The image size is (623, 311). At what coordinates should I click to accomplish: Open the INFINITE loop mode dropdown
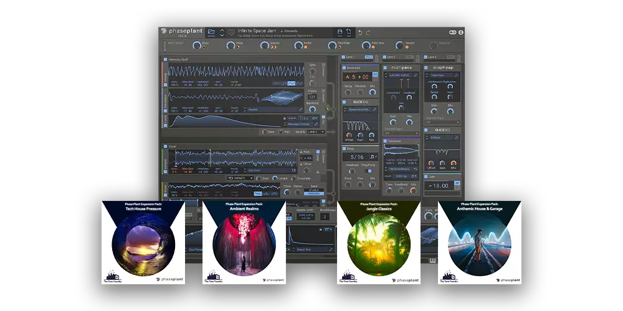(241, 178)
